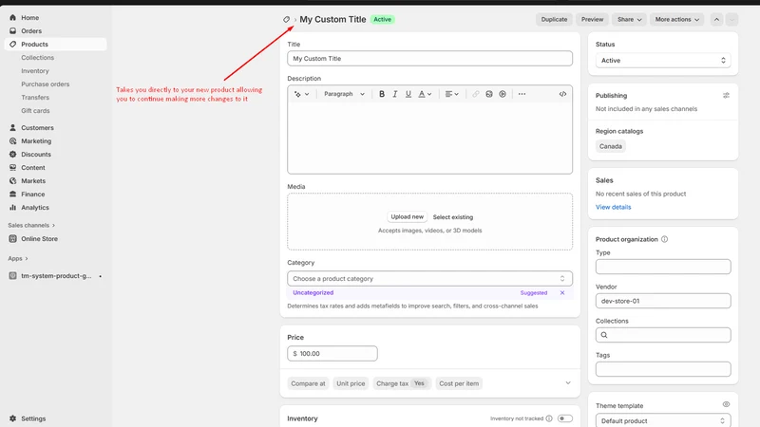Go to previous product arrow
The height and width of the screenshot is (427, 760).
(716, 19)
